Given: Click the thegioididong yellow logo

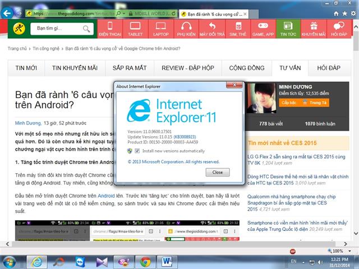Looking at the screenshot, I should (x=19, y=29).
